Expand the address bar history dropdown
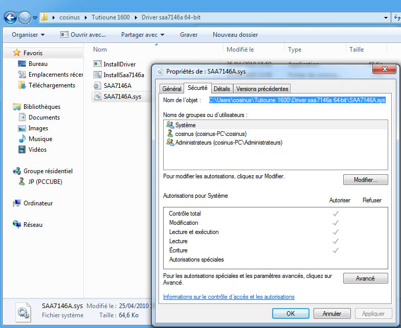This screenshot has width=401, height=328. [386, 17]
